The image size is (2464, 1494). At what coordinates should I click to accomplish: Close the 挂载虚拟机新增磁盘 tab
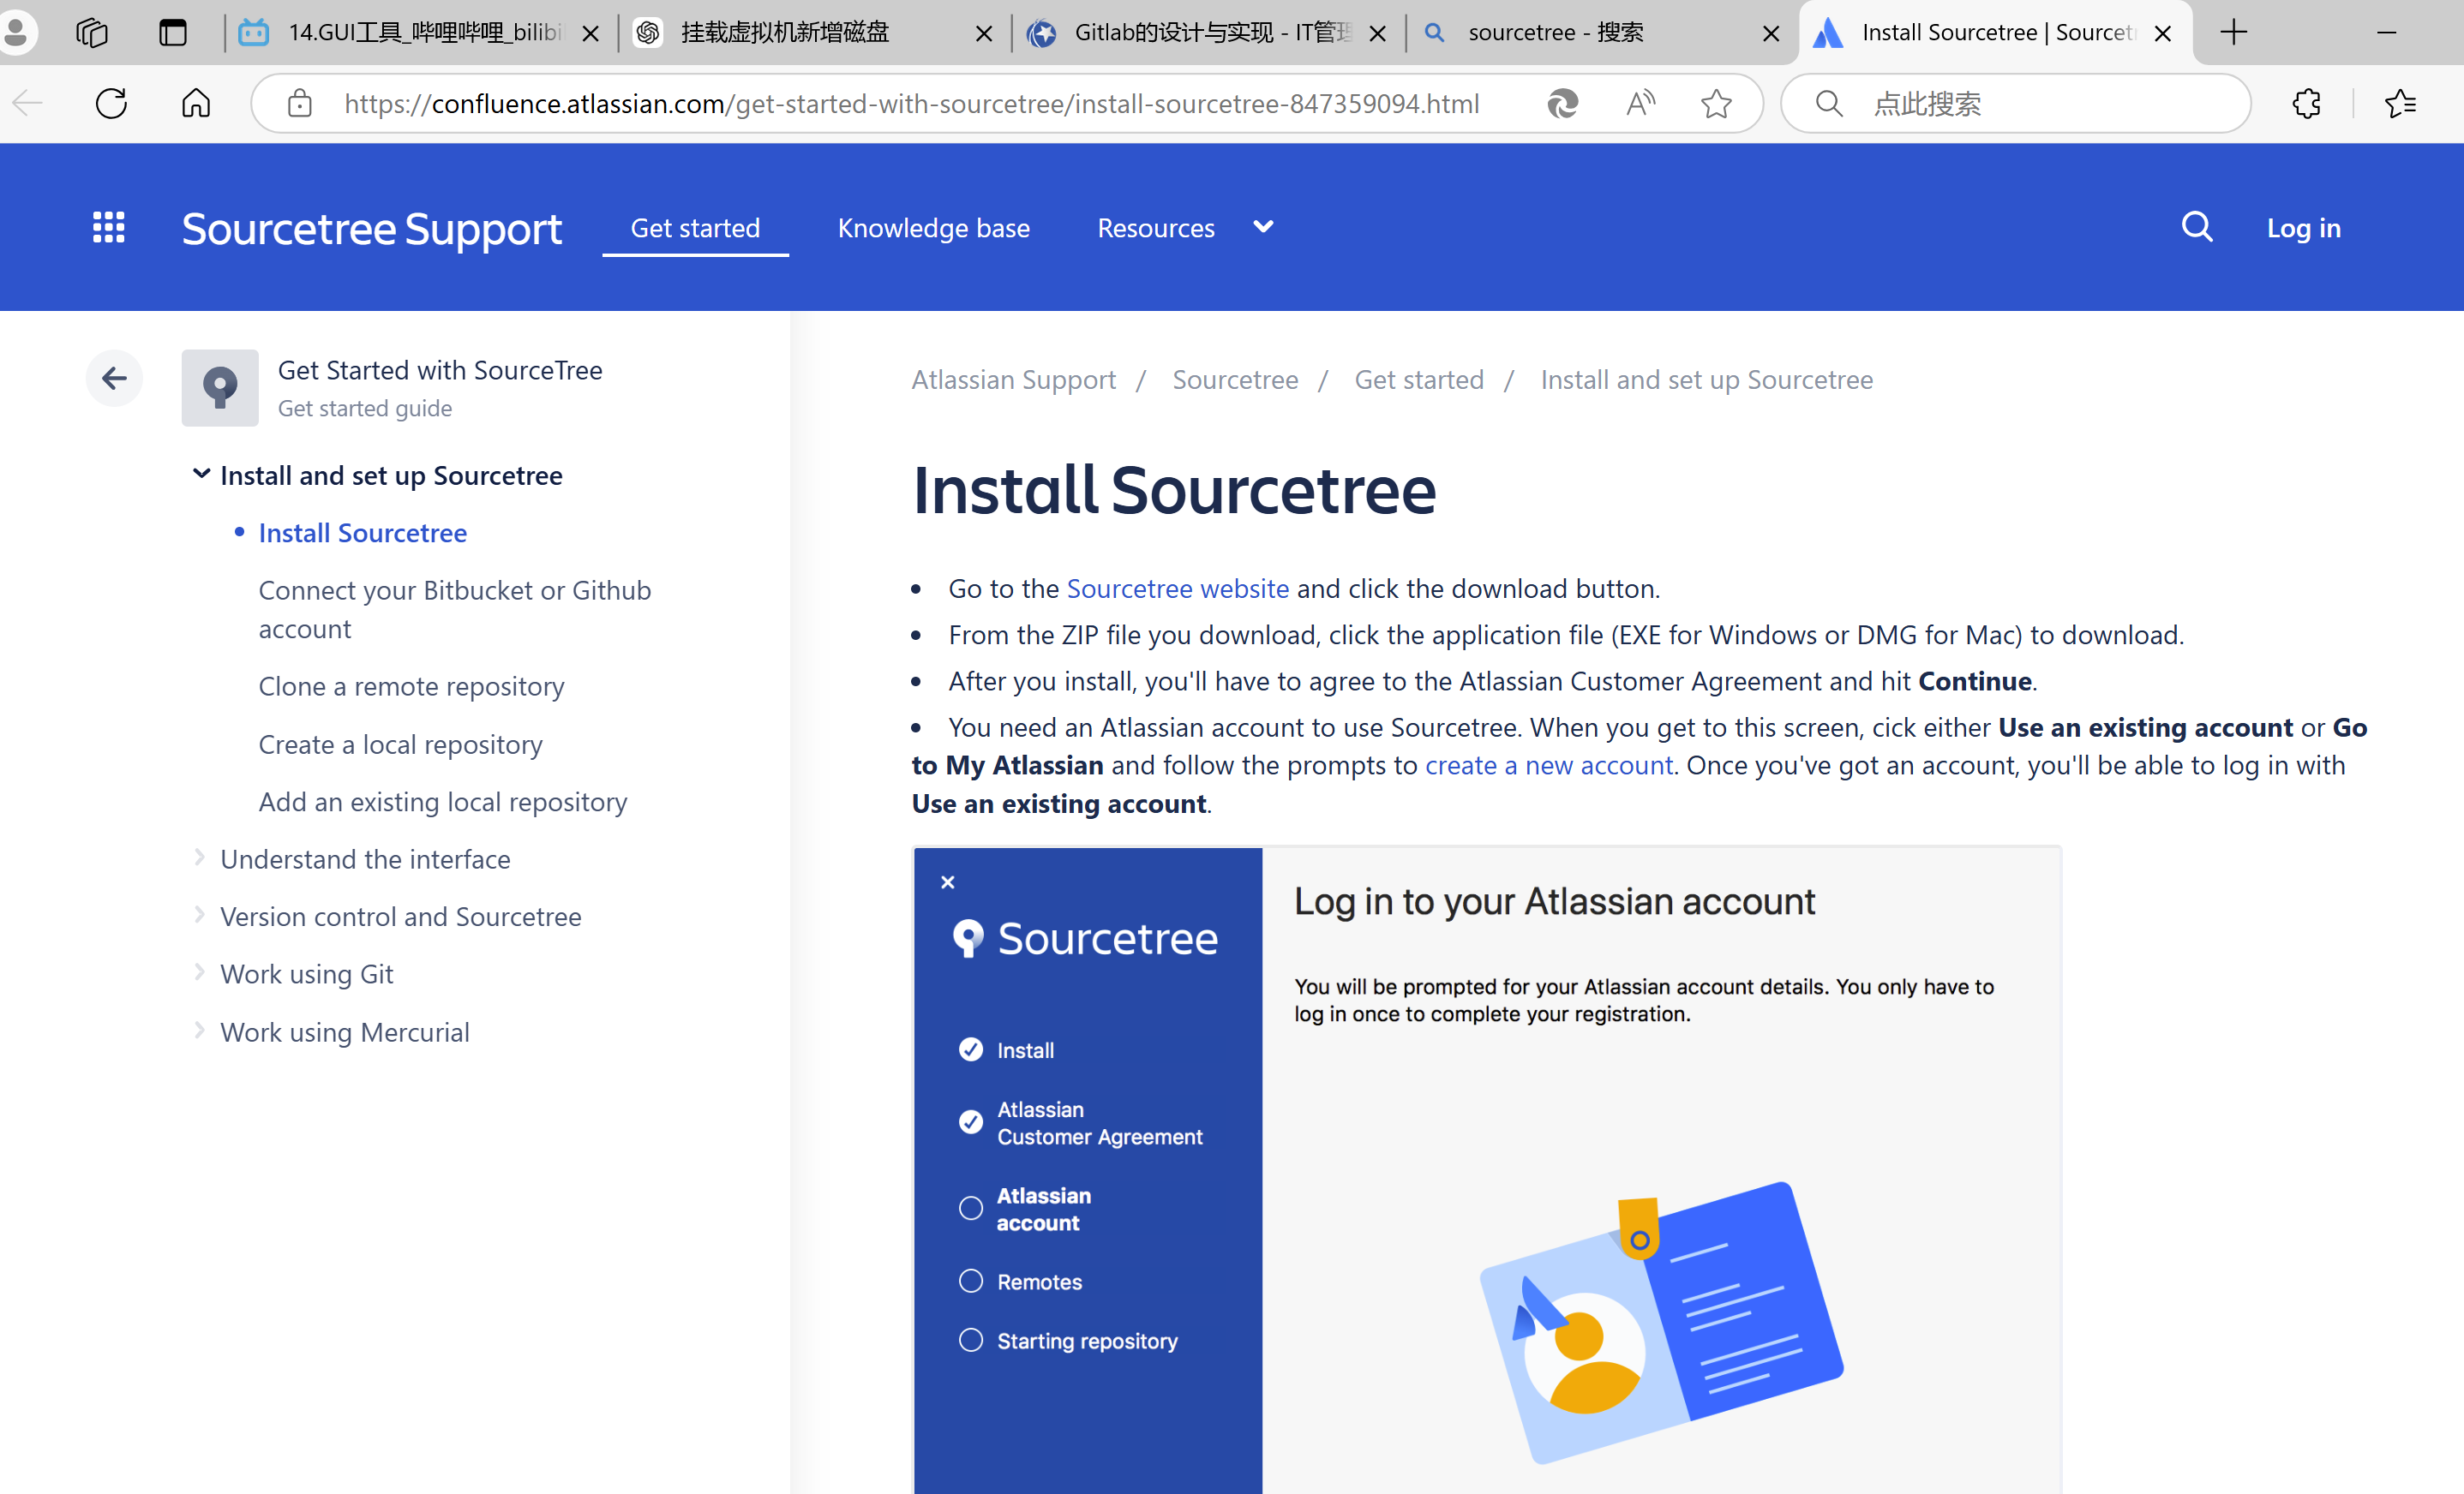[x=984, y=34]
